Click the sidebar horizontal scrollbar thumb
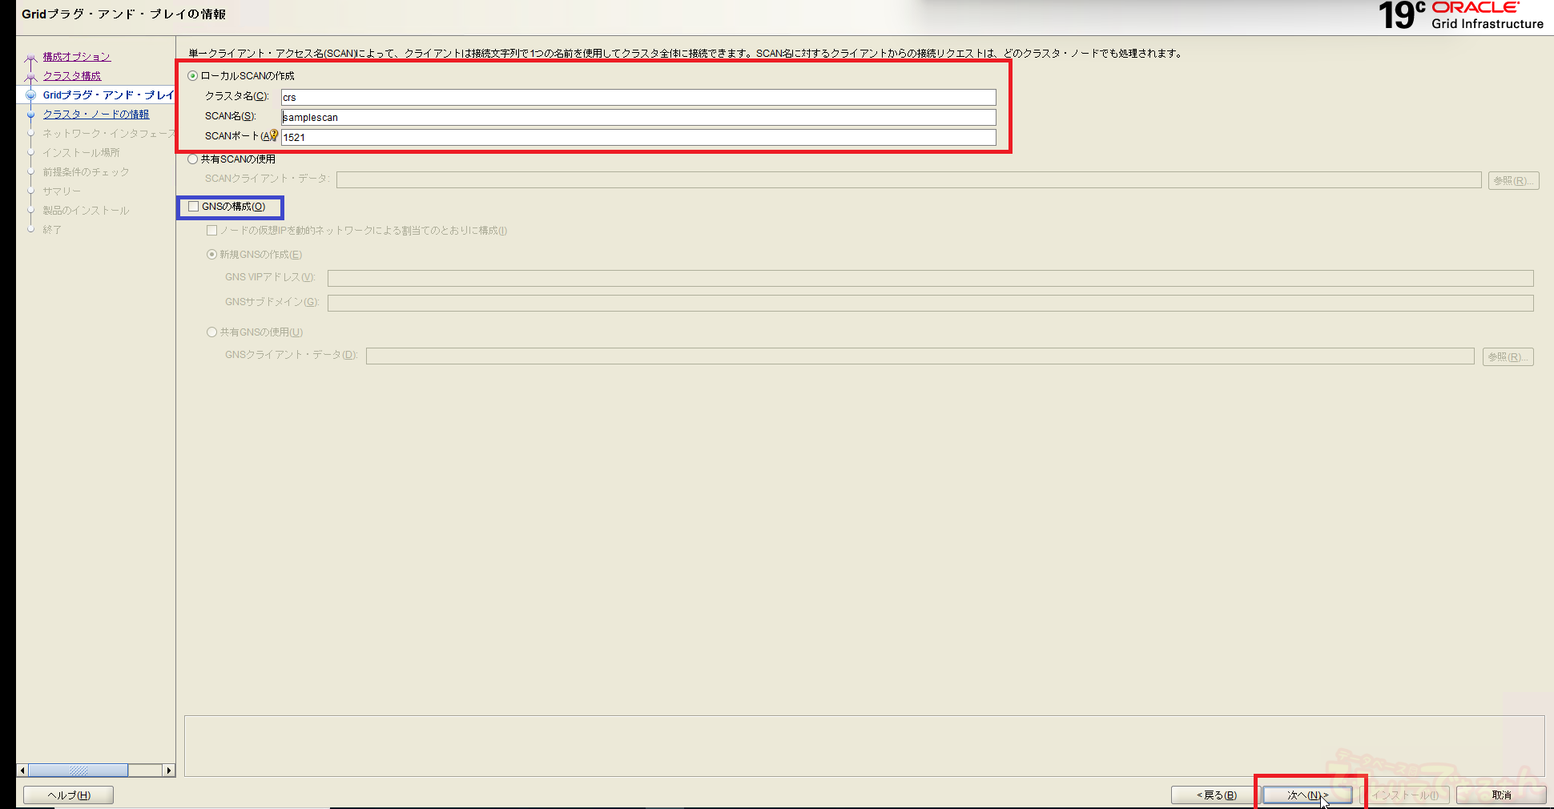This screenshot has width=1554, height=809. (79, 771)
